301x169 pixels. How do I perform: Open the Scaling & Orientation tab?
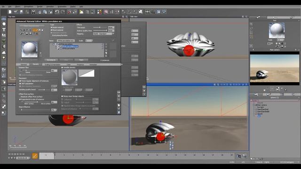(x=52, y=65)
